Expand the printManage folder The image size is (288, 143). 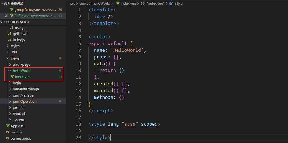coord(10,95)
